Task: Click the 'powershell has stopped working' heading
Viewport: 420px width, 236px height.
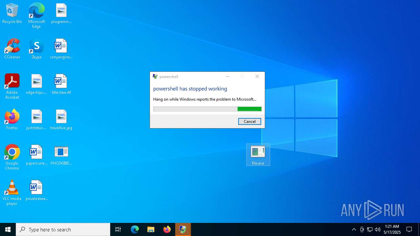Action: (190, 88)
